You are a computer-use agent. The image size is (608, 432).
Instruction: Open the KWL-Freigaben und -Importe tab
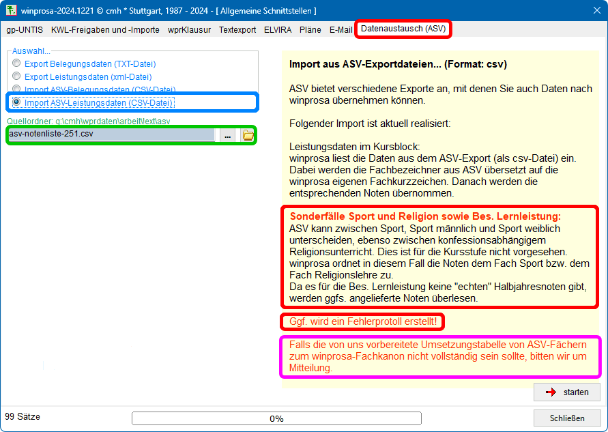pyautogui.click(x=105, y=30)
